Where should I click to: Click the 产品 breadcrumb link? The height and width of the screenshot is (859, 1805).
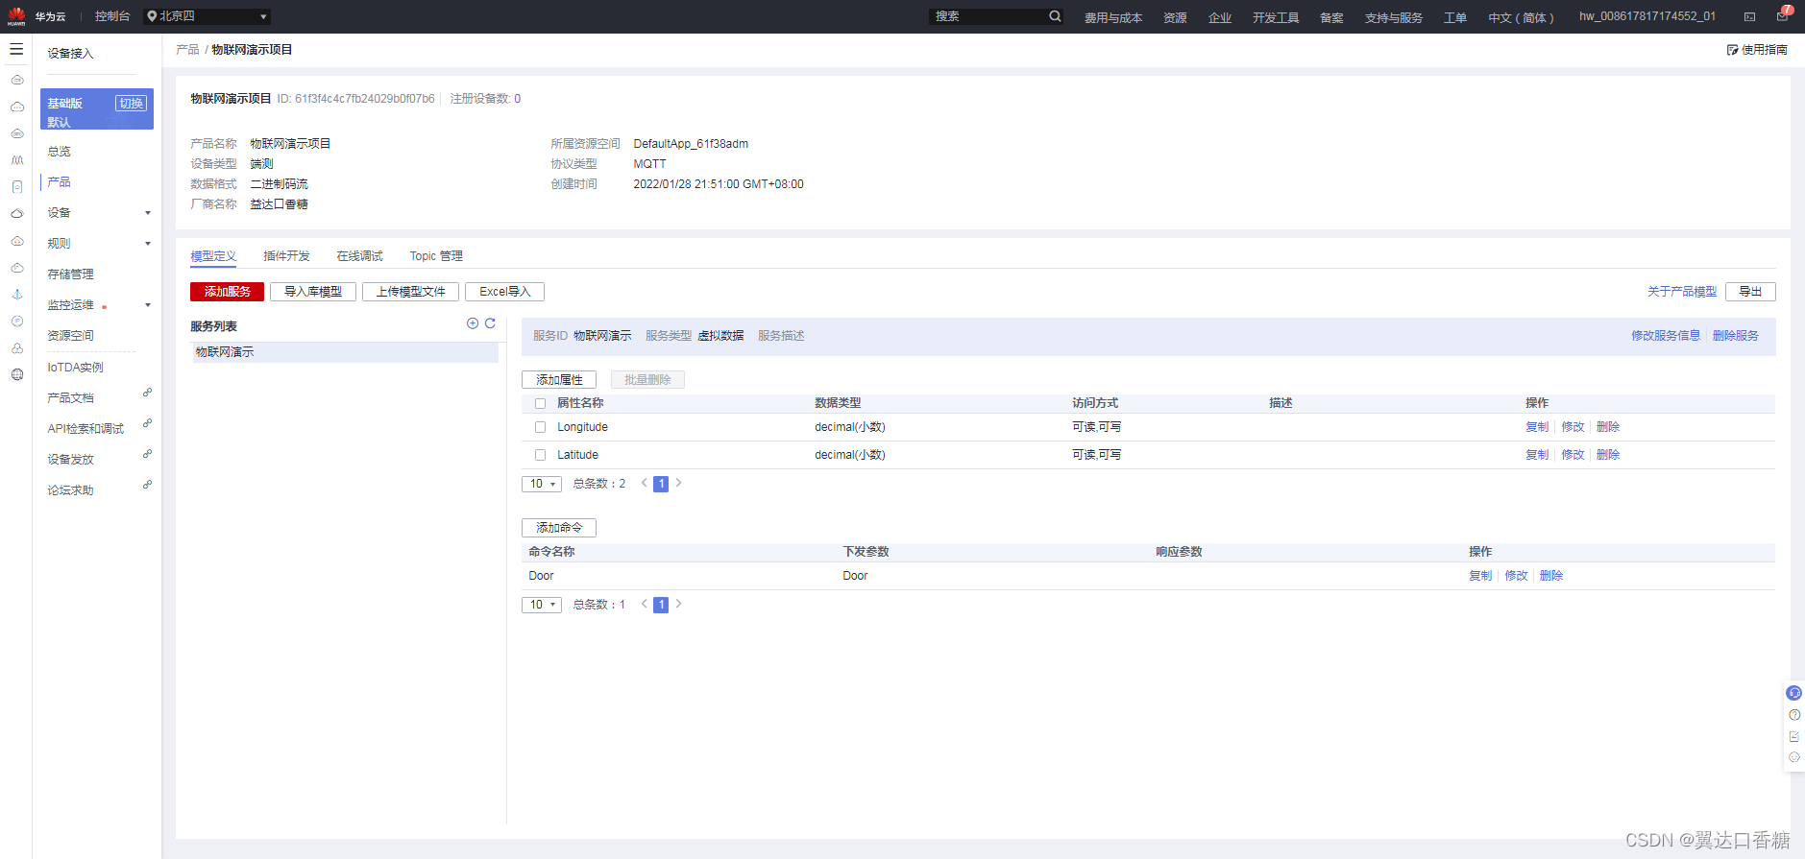click(187, 50)
